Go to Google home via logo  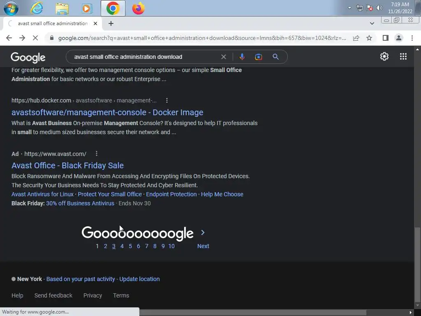click(x=28, y=57)
